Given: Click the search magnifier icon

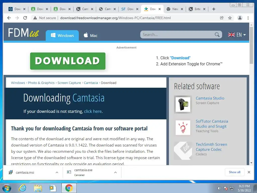Looking at the screenshot, I should (217, 35).
